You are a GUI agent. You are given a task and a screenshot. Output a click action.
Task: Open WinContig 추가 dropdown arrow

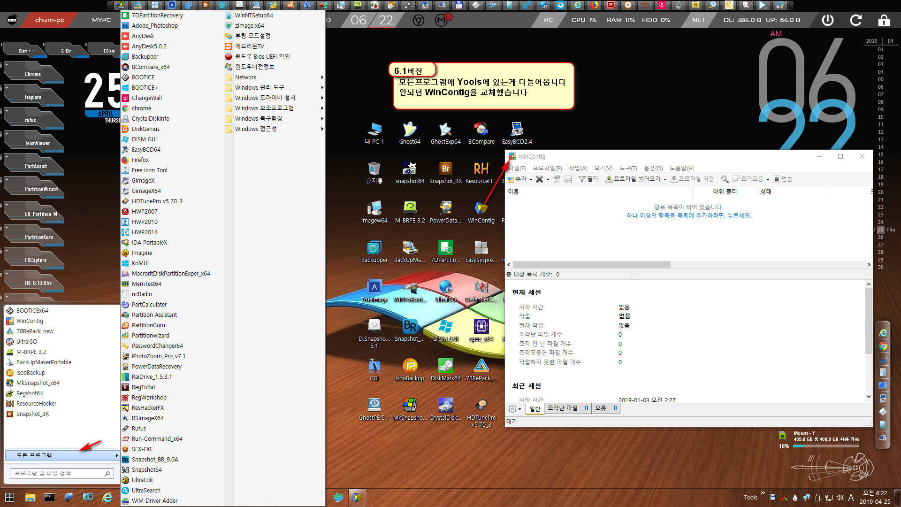[531, 179]
